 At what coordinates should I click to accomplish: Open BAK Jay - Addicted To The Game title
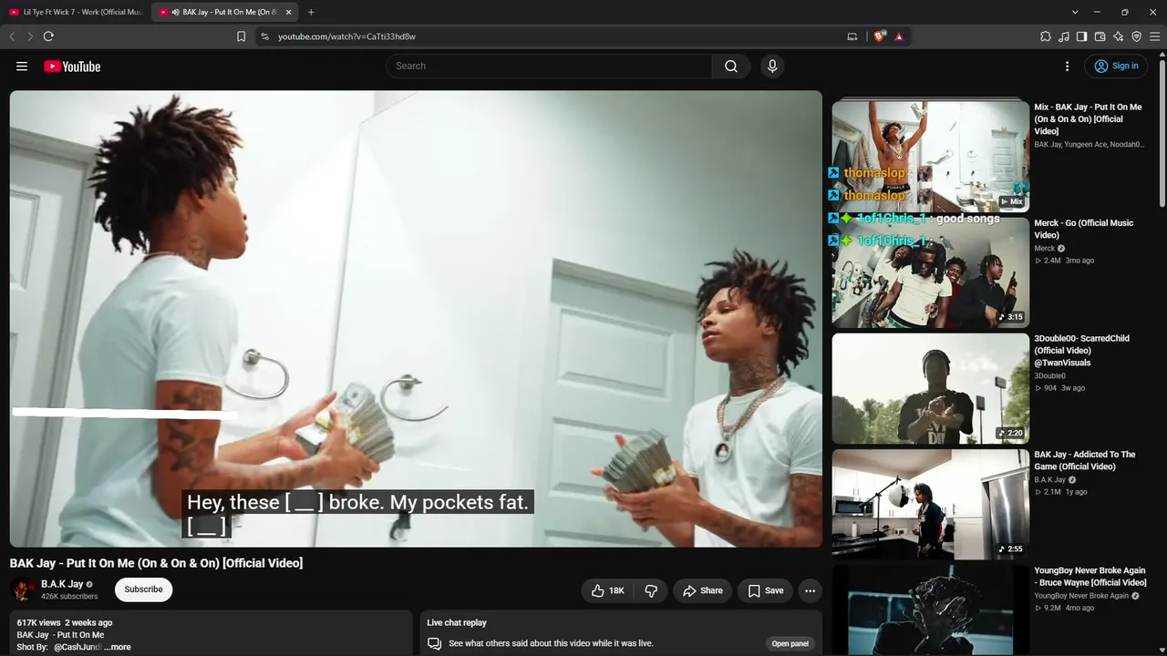pyautogui.click(x=1085, y=460)
